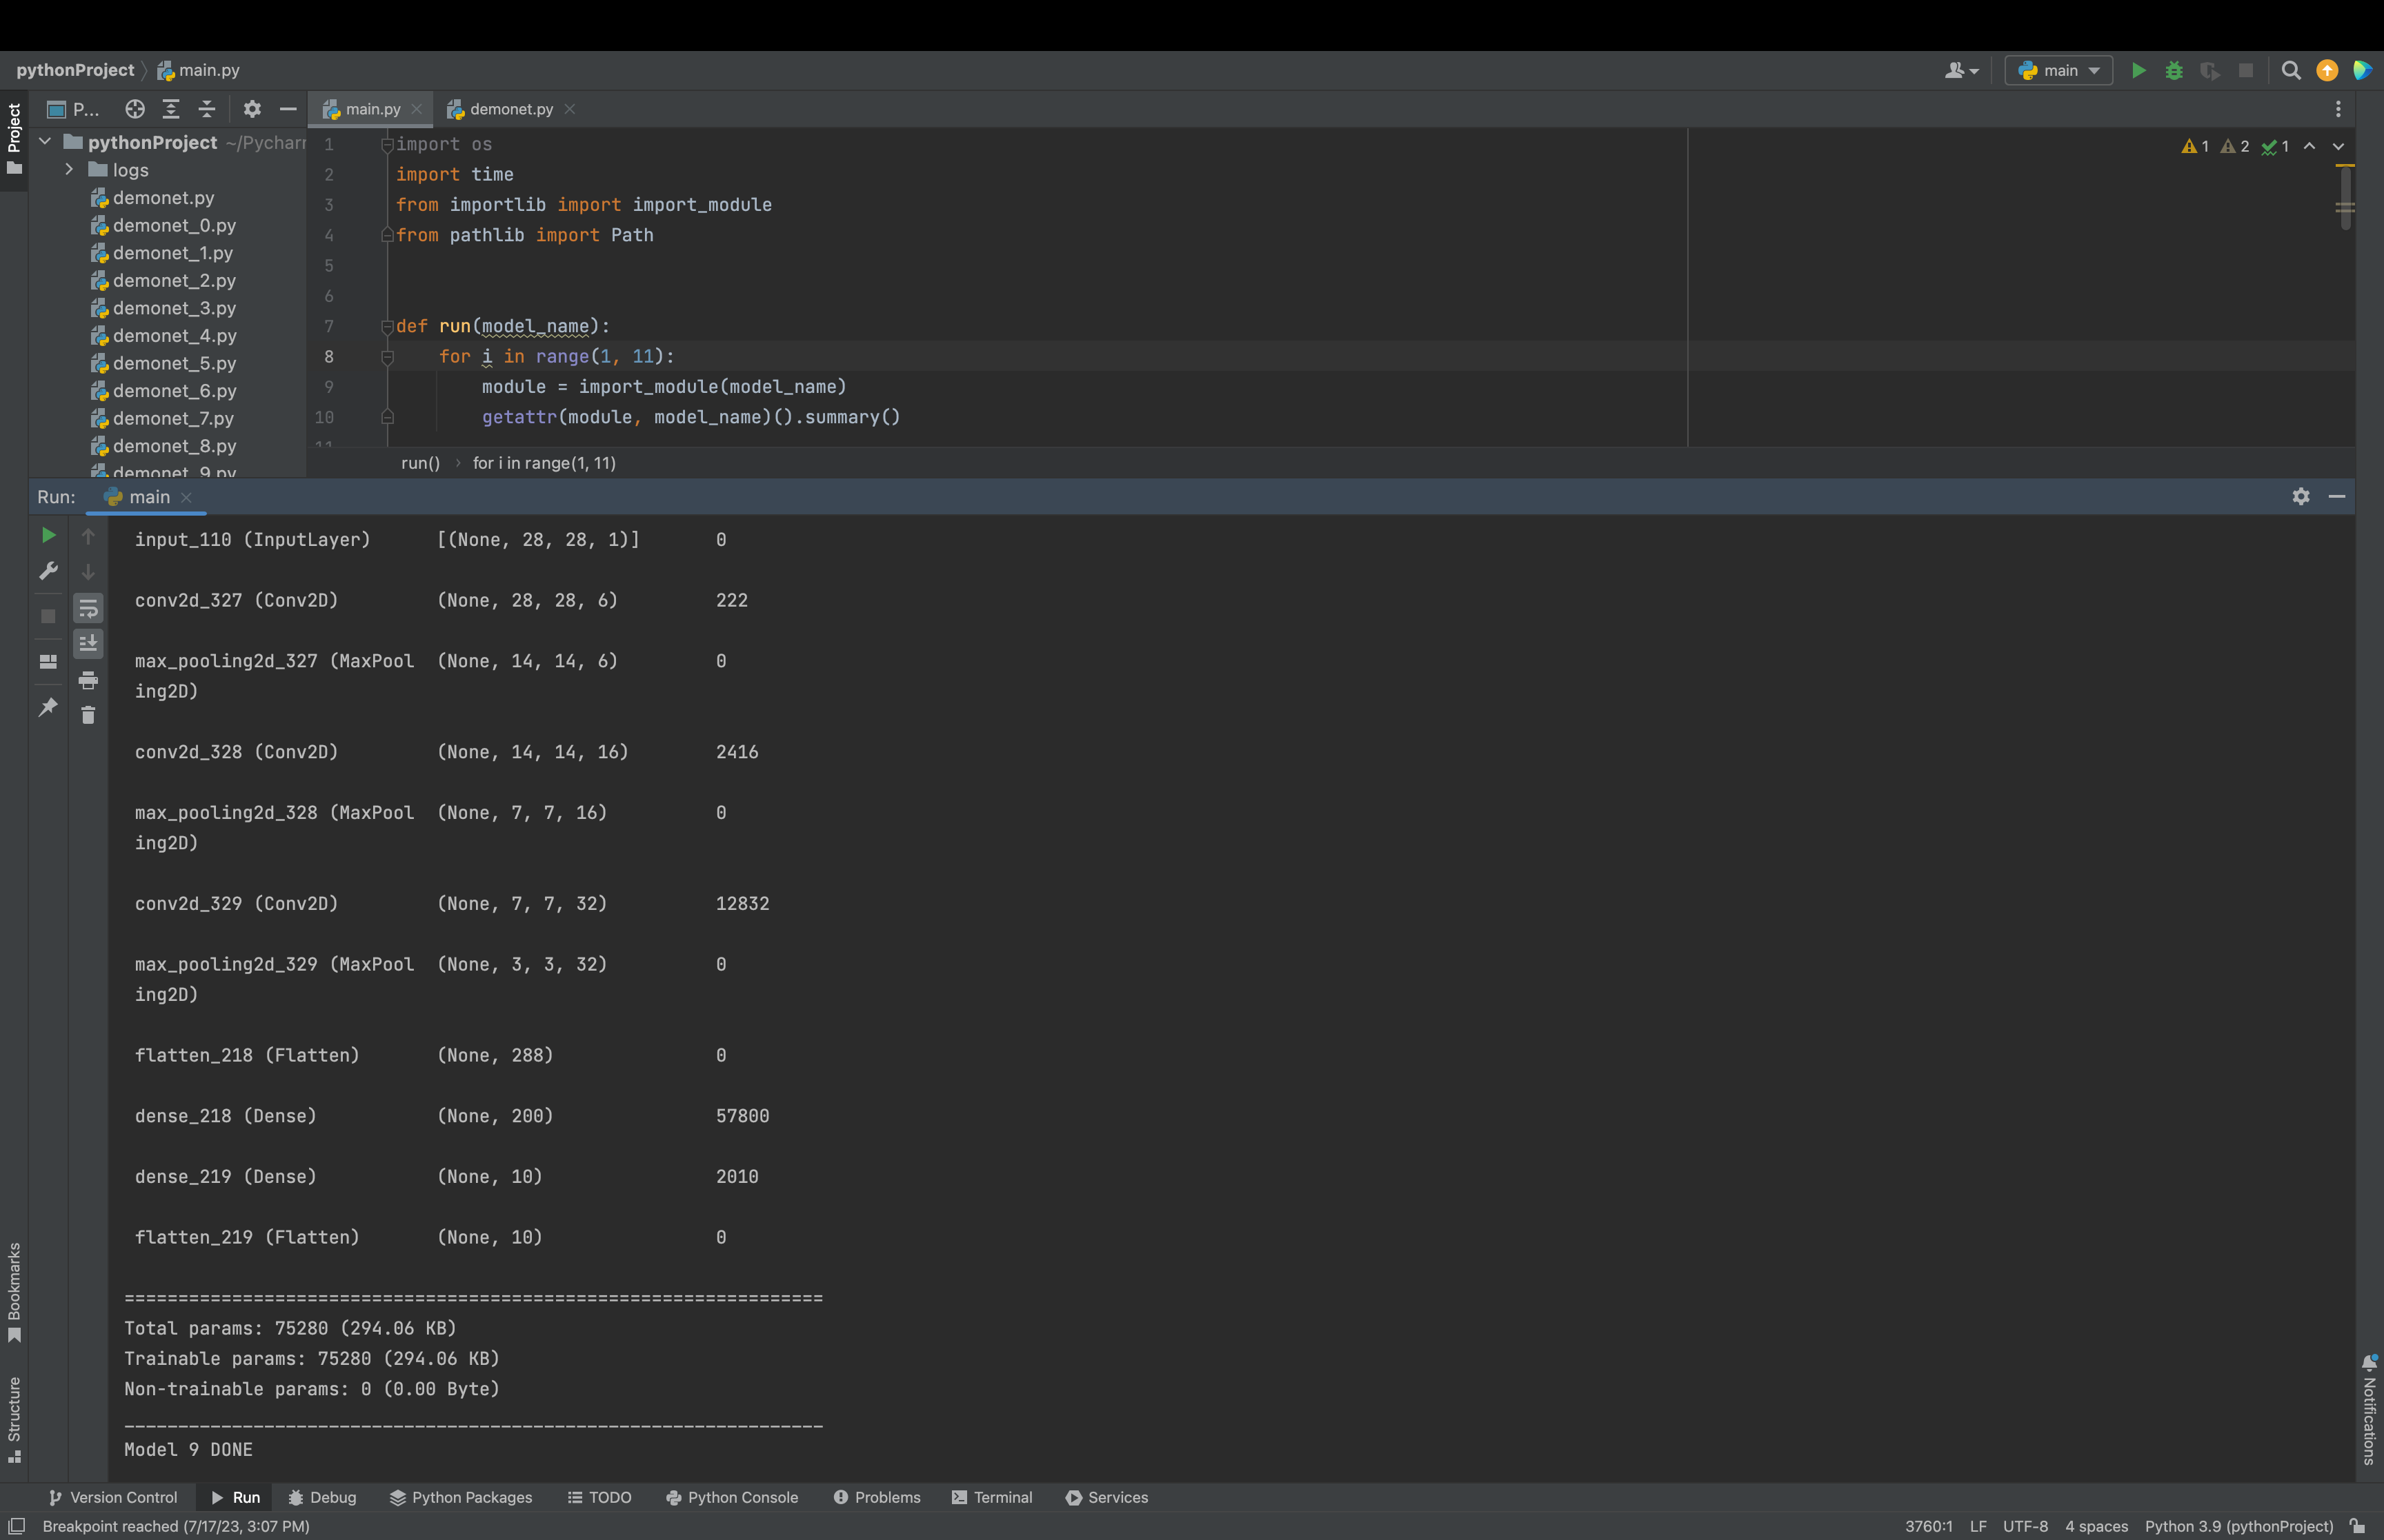This screenshot has height=1540, width=2384.
Task: Print console output using the printer icon
Action: (x=88, y=680)
